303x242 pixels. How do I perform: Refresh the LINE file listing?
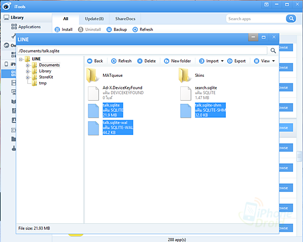point(121,61)
